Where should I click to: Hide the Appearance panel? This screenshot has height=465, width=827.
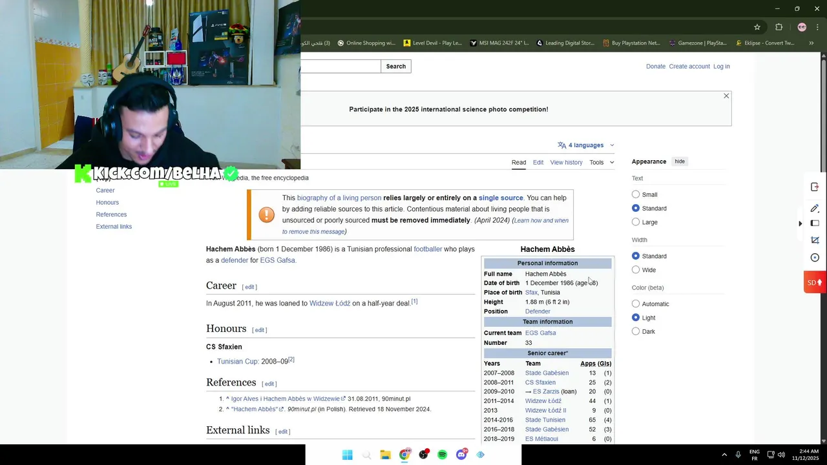click(680, 161)
